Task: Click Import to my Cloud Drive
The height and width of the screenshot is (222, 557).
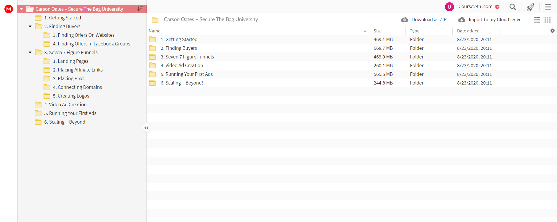Action: [x=490, y=20]
